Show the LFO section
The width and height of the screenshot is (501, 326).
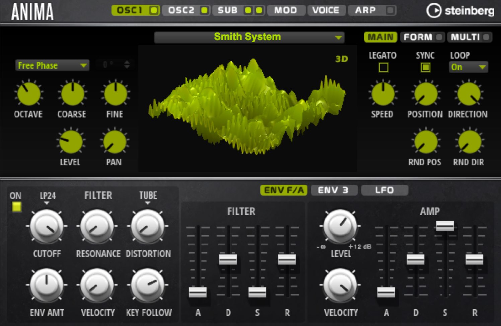tap(385, 190)
